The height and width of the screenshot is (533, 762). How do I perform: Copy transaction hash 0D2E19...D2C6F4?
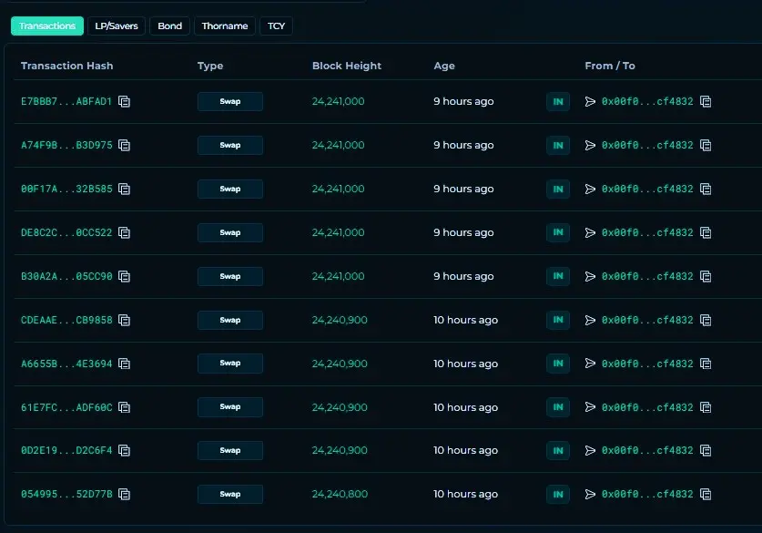pyautogui.click(x=125, y=451)
